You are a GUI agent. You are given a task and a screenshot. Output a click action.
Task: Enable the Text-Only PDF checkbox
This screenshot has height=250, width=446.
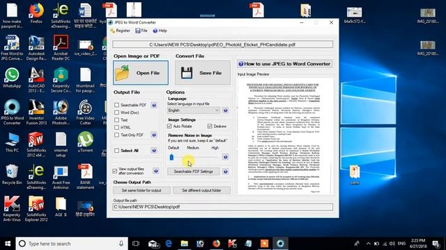[116, 135]
